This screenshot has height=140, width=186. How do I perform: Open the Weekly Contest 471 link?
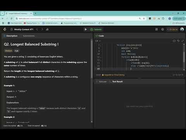tap(24, 30)
